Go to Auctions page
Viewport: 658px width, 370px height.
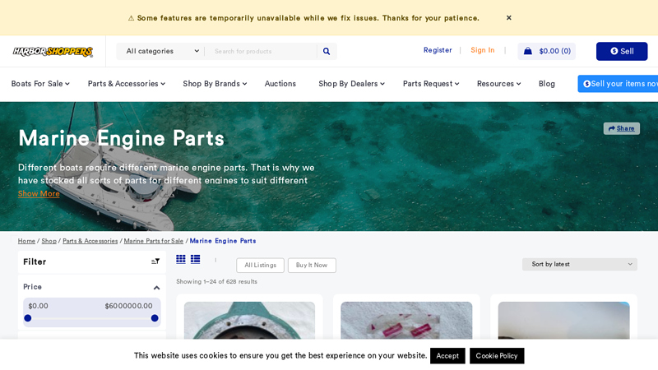pyautogui.click(x=280, y=84)
